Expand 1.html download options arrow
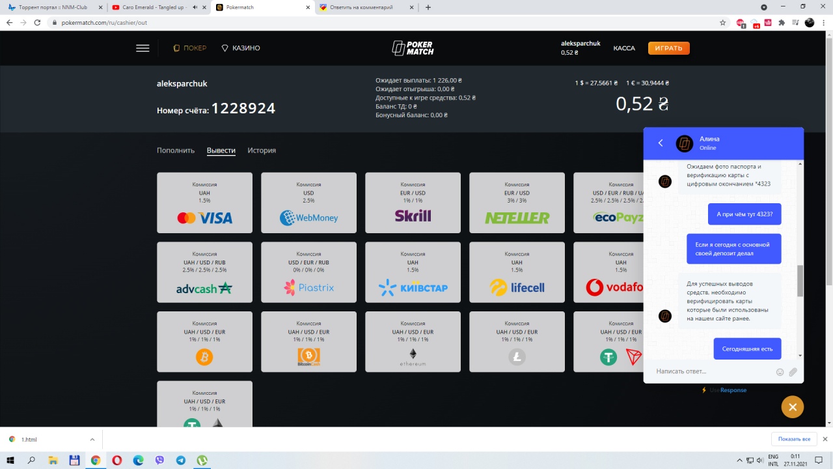Viewport: 833px width, 469px height. tap(92, 439)
